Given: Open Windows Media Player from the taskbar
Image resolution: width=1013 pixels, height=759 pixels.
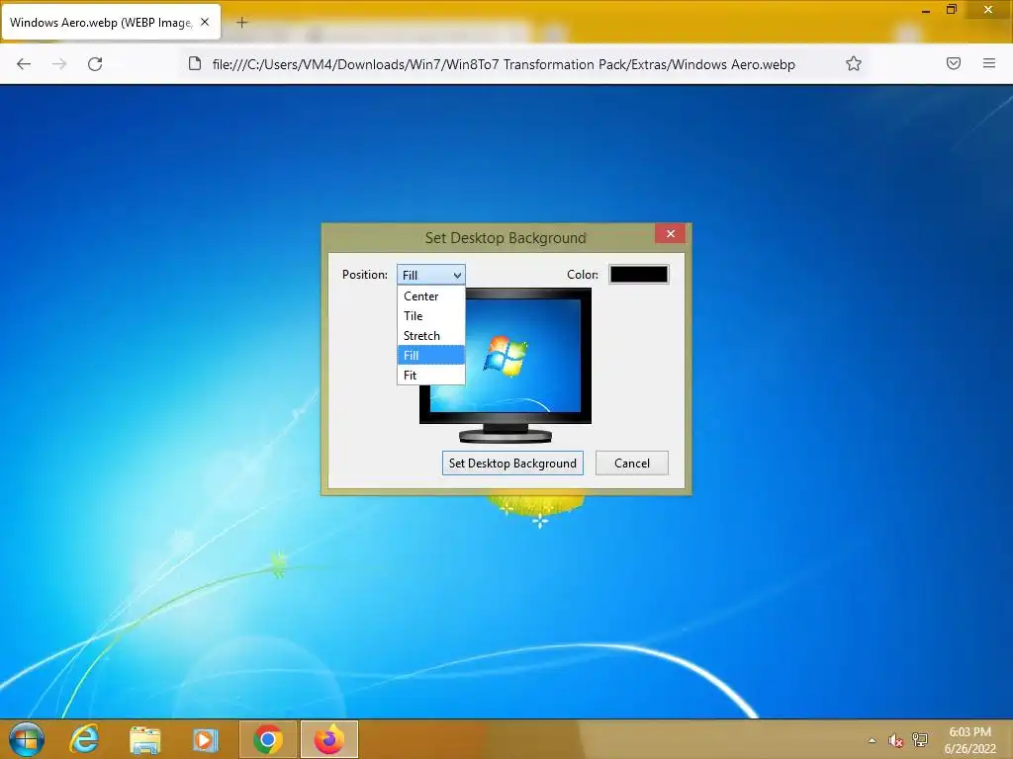Looking at the screenshot, I should (206, 739).
